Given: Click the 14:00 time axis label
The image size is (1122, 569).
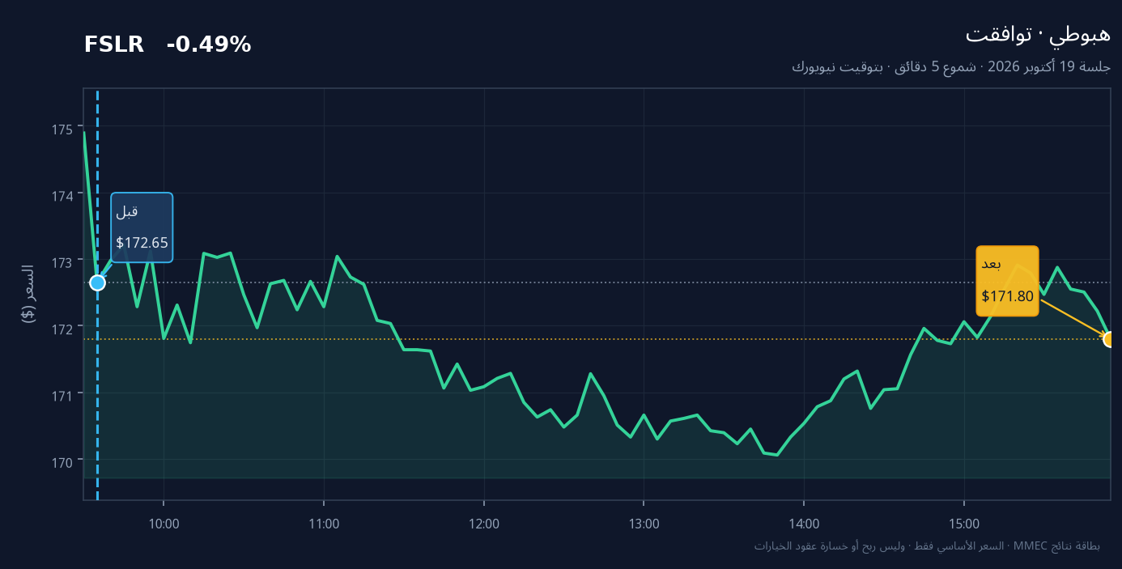Looking at the screenshot, I should pos(803,524).
